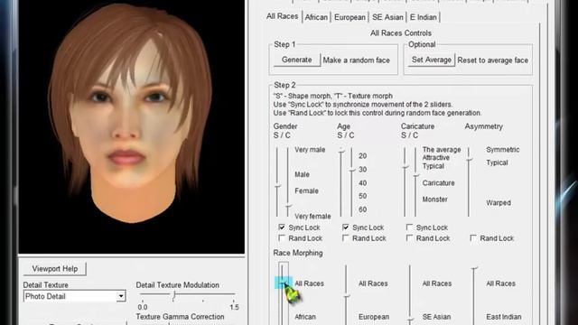Click the 'Monster' caricature label
Viewport: 578px width, 325px height.
(435, 200)
